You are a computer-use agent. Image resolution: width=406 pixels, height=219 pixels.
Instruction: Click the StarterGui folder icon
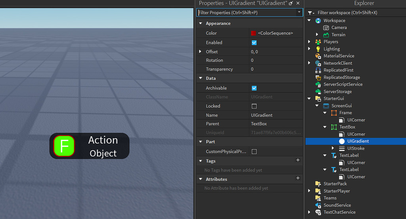318,99
